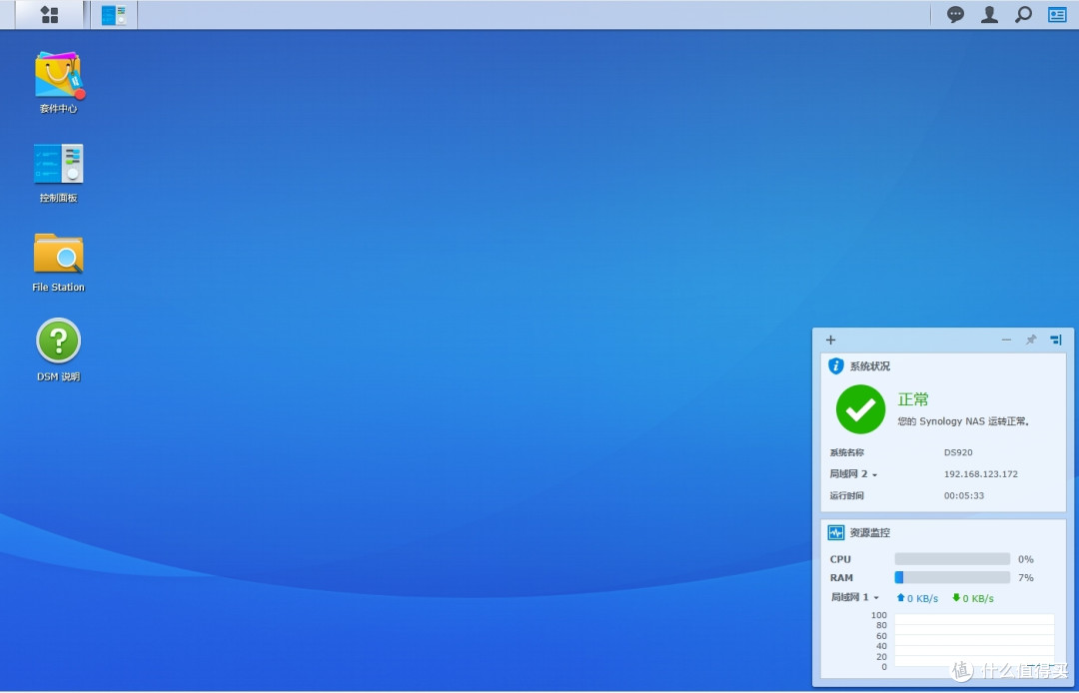Click the 资源监控 widget title
1079x693 pixels.
(870, 533)
